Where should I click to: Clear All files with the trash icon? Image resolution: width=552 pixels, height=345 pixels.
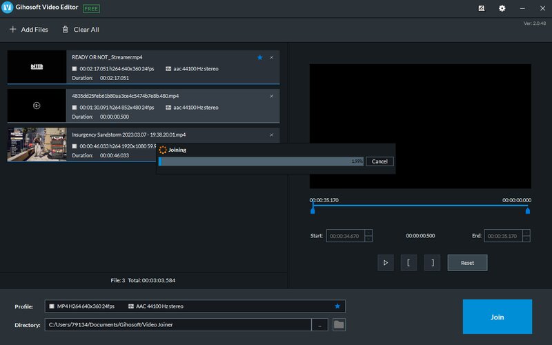(x=81, y=30)
